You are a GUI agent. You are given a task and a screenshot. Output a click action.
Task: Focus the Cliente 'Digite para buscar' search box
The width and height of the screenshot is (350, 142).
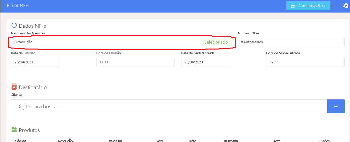tap(169, 107)
